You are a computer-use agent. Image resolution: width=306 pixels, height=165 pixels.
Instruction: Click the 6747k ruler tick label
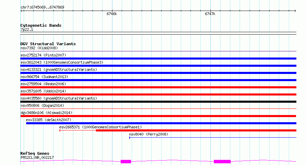210,14
